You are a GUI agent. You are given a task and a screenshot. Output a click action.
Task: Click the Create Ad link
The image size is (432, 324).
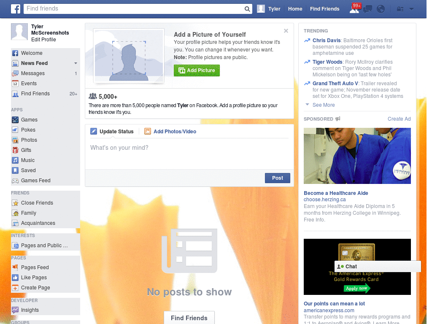tap(399, 119)
